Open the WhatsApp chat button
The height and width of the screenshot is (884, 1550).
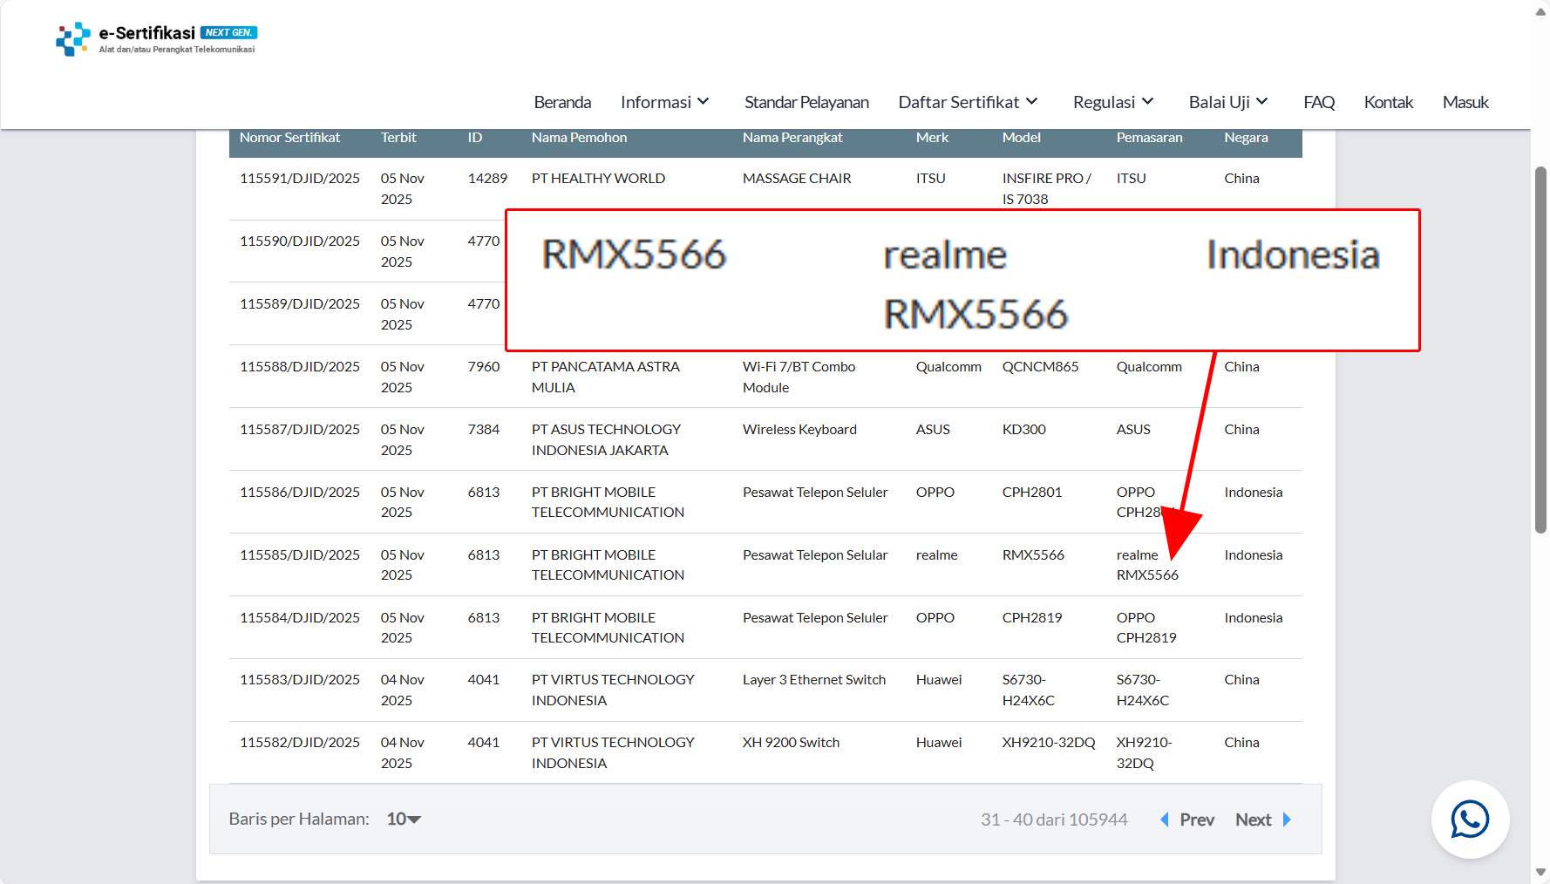tap(1470, 819)
